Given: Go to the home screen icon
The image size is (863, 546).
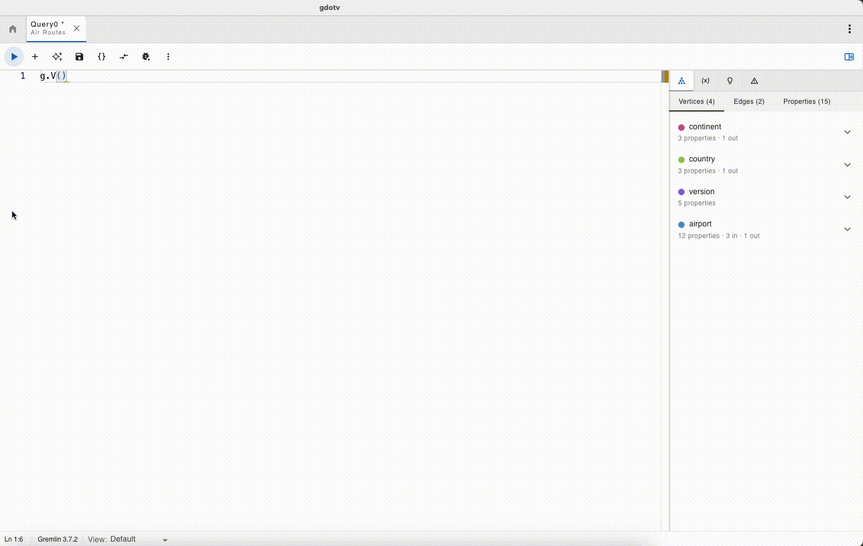Looking at the screenshot, I should point(13,29).
